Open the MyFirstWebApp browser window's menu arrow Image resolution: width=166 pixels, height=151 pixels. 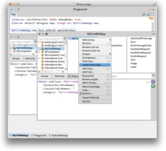[154, 34]
